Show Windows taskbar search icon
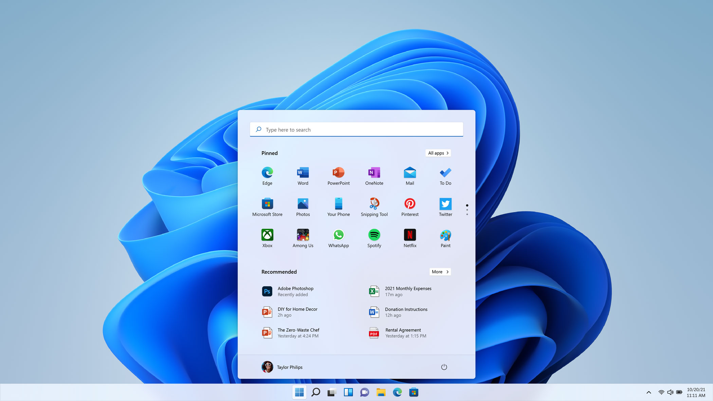This screenshot has width=713, height=401. pyautogui.click(x=315, y=392)
